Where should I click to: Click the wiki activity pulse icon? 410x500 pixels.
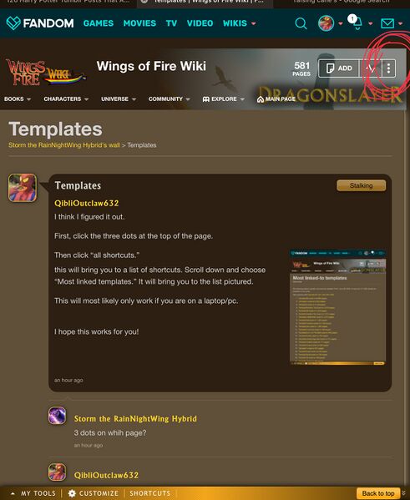371,68
